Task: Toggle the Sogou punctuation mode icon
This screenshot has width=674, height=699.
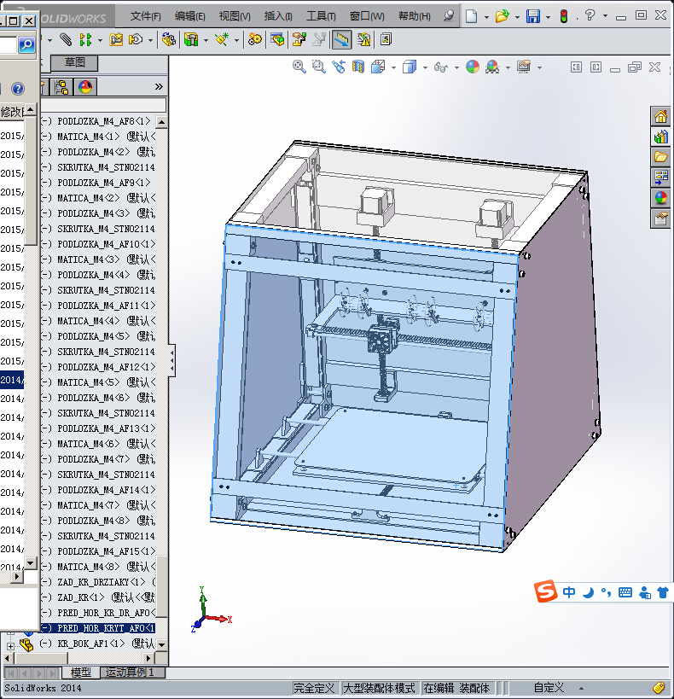Action: pos(607,592)
